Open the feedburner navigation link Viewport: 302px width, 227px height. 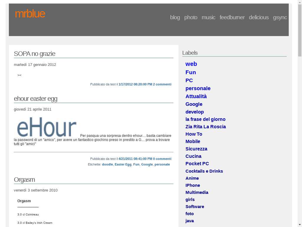pos(232,17)
